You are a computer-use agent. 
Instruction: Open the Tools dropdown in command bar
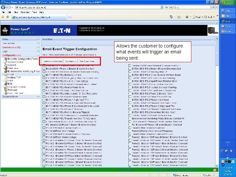point(209,17)
